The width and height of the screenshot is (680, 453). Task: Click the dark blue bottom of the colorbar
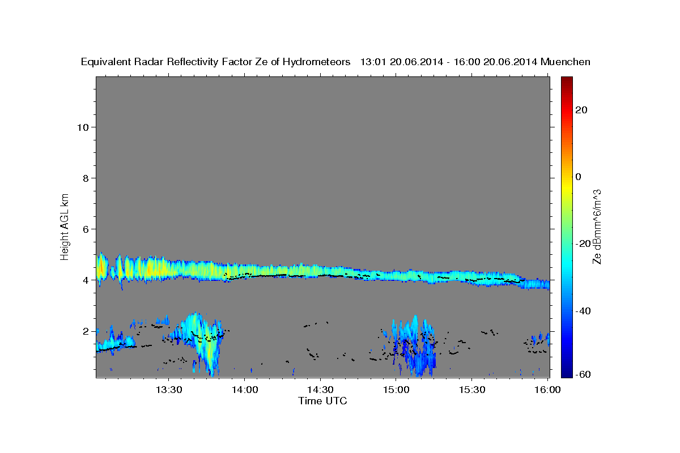click(x=567, y=371)
